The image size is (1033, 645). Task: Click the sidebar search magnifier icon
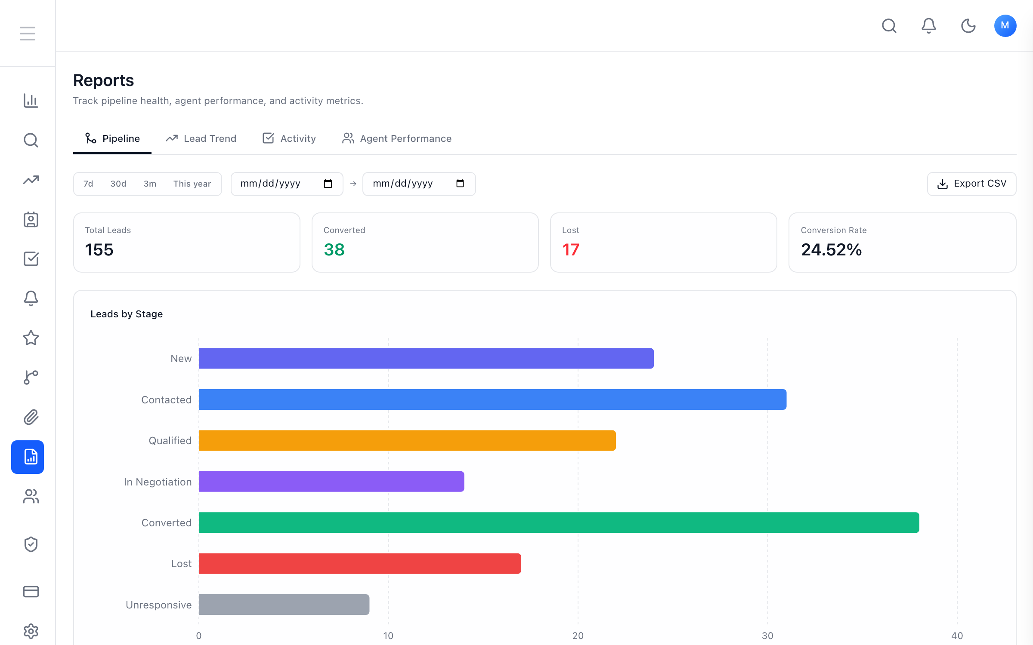point(31,140)
